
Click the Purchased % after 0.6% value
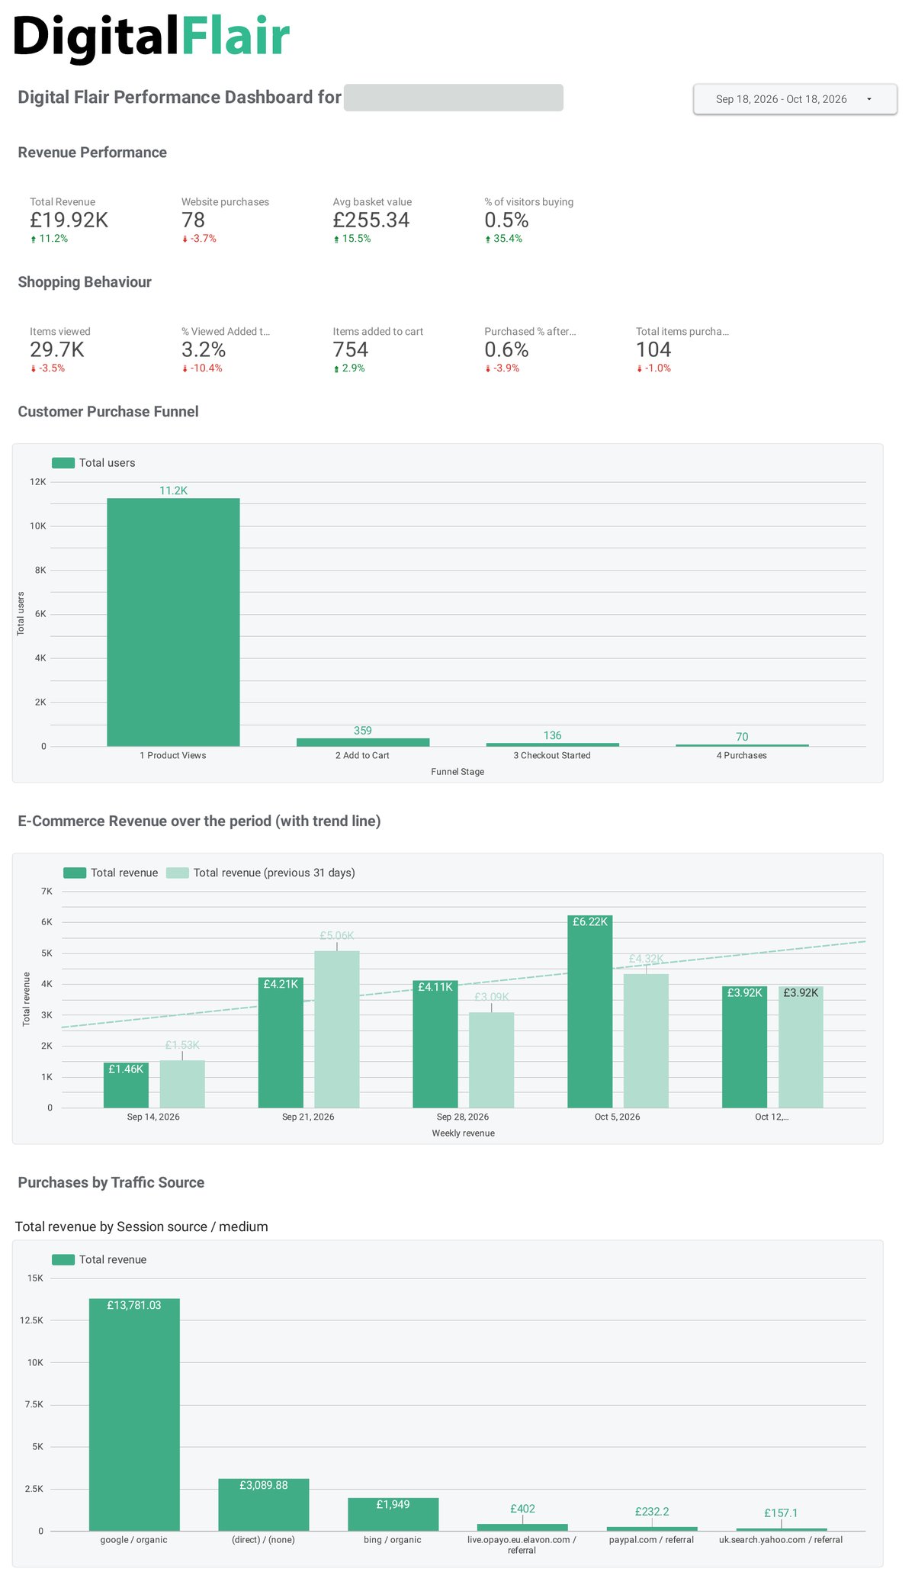[506, 350]
